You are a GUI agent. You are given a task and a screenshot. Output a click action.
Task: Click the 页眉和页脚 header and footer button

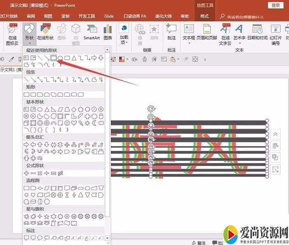click(206, 33)
